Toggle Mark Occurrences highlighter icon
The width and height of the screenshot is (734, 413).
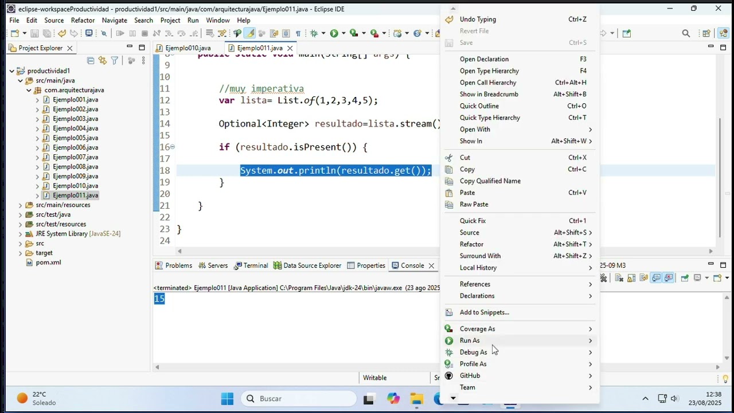coord(251,33)
